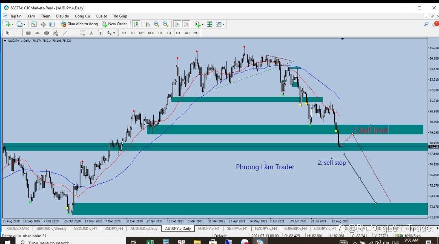Pick the trendline drawing tool
Image resolution: width=439 pixels, height=244 pixels.
[65, 33]
